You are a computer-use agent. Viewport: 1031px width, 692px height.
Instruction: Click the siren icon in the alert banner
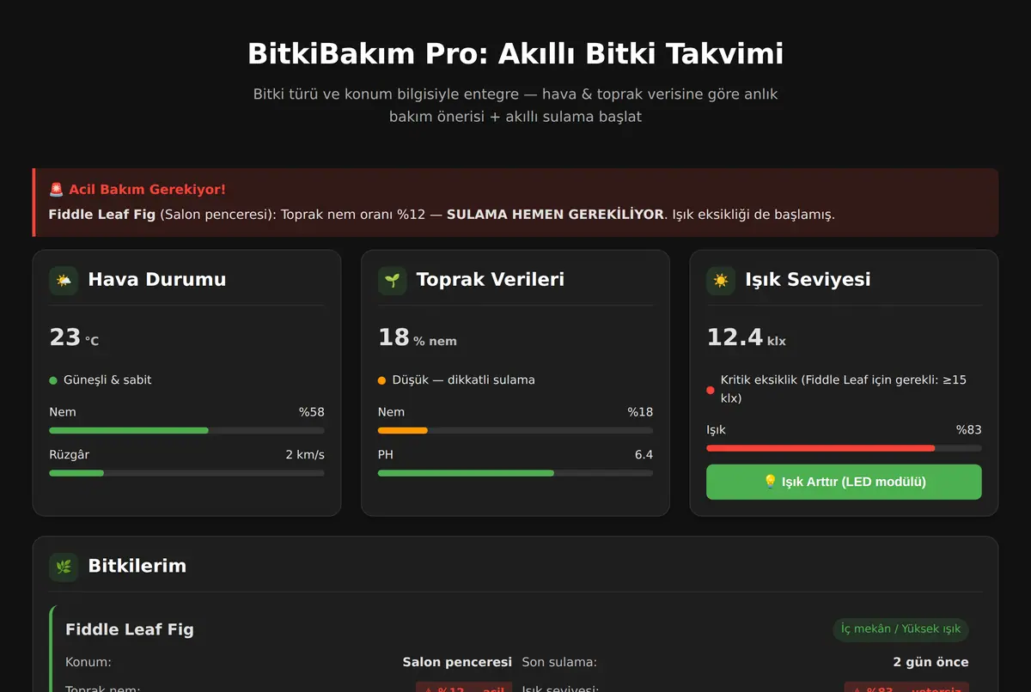pyautogui.click(x=57, y=190)
